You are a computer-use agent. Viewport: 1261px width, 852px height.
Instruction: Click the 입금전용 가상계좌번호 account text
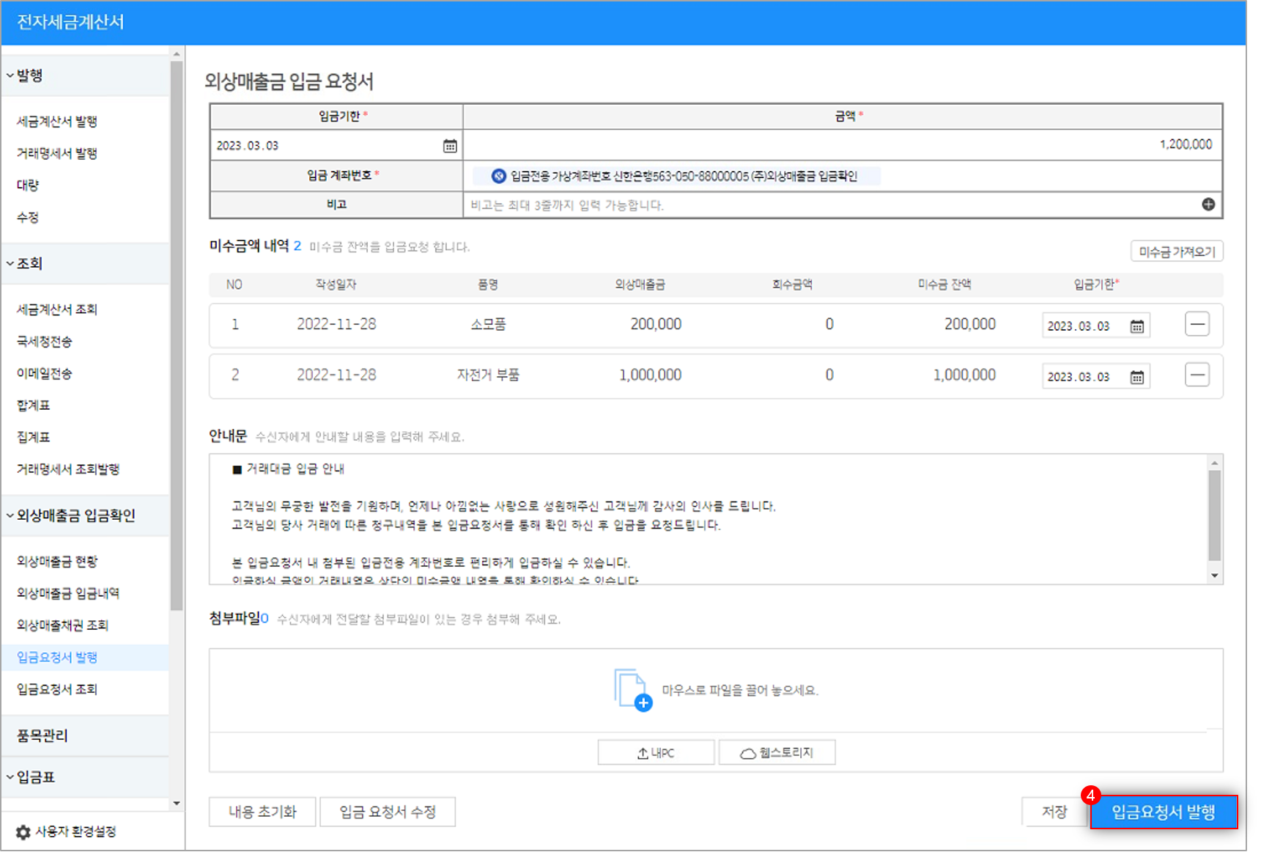click(x=684, y=176)
